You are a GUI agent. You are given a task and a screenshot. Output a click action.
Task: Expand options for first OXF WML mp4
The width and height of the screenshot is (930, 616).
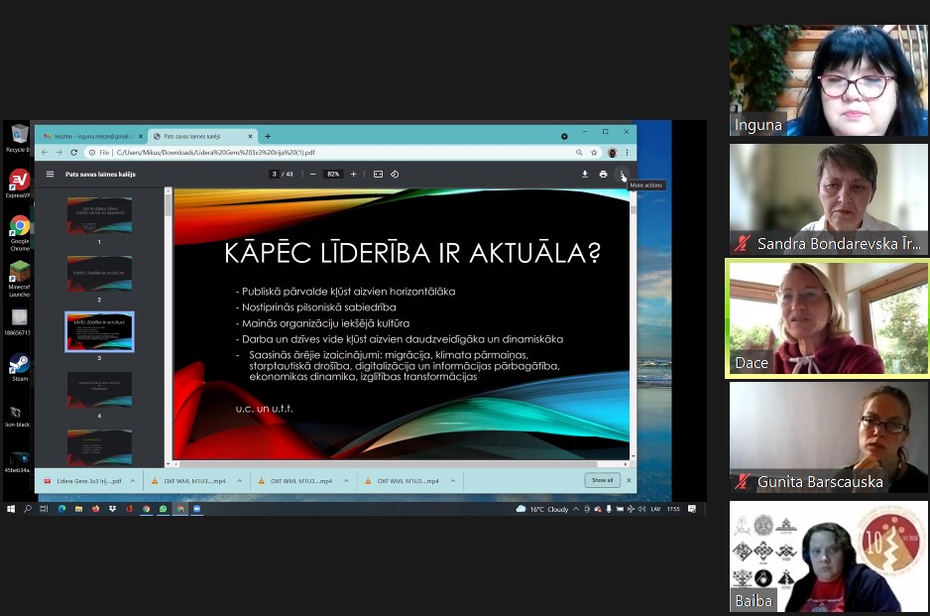(x=240, y=481)
